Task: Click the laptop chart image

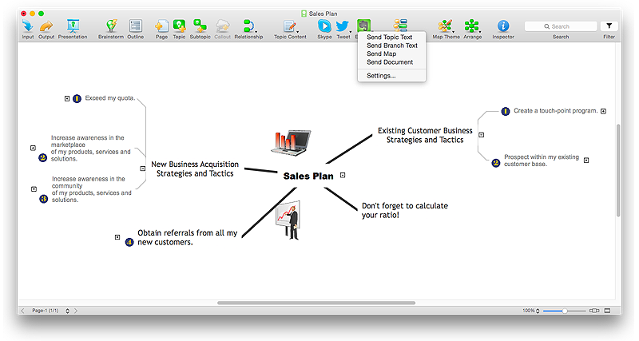Action: (291, 143)
